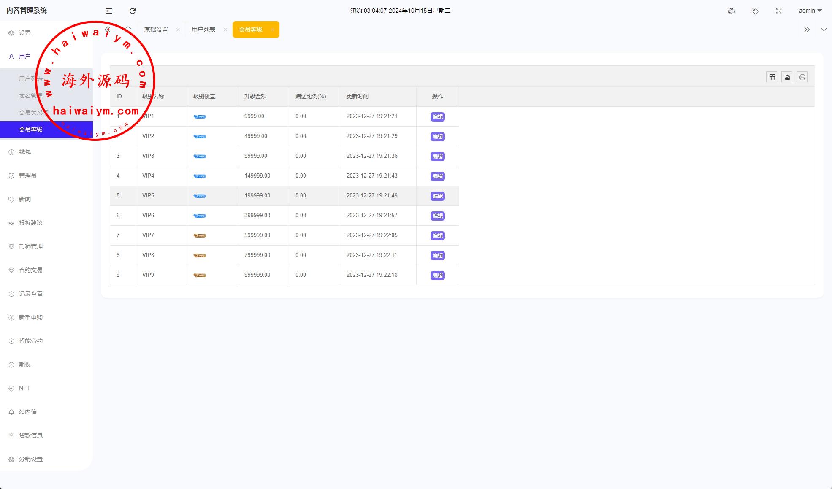Close the 用户列表 tab

coord(225,30)
